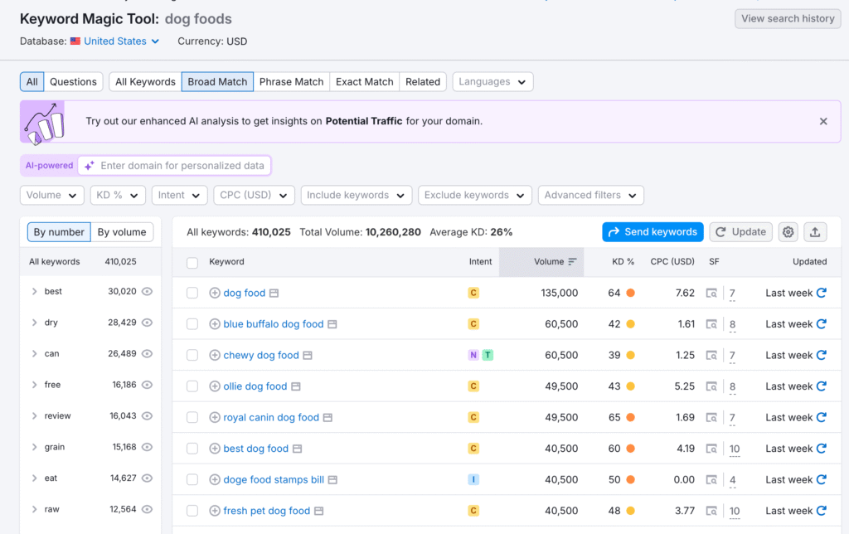This screenshot has width=849, height=534.
Task: View the SERP snapshot for dog food
Action: [711, 292]
